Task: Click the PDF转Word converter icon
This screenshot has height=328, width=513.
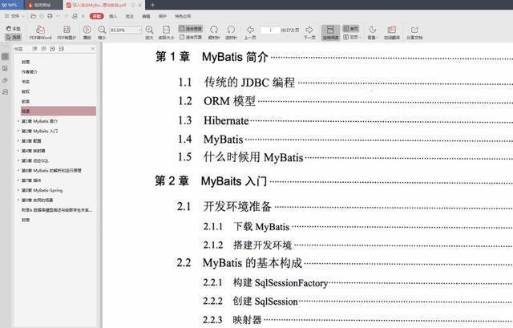Action: click(40, 30)
